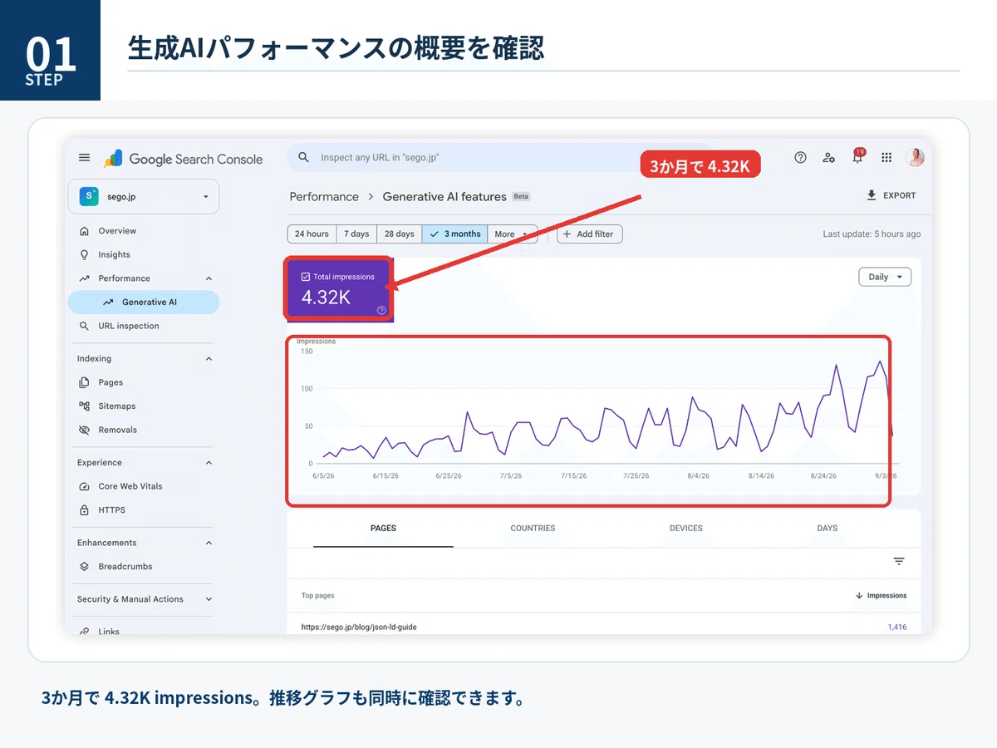The width and height of the screenshot is (997, 748).
Task: Click the EXPORT button
Action: [891, 195]
